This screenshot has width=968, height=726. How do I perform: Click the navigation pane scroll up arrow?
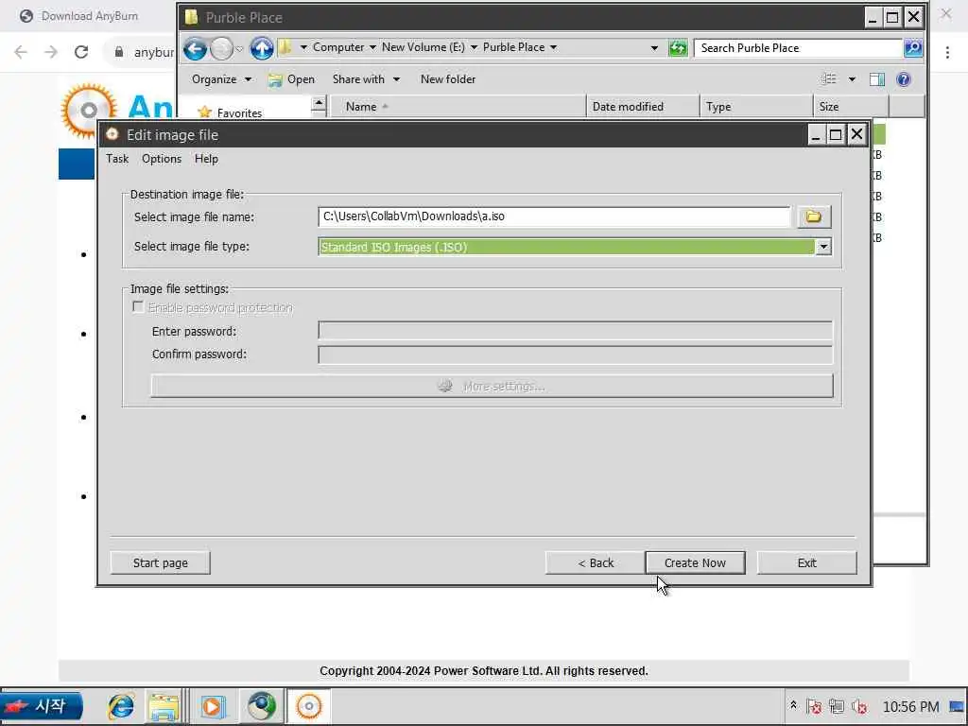click(319, 103)
